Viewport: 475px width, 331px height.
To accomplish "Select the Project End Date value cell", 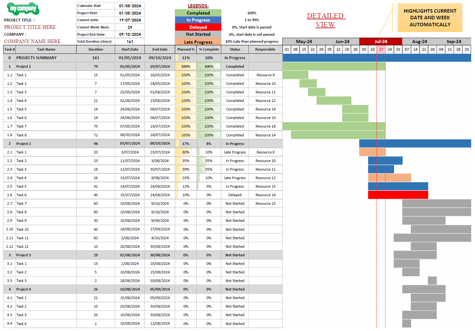I will (130, 34).
